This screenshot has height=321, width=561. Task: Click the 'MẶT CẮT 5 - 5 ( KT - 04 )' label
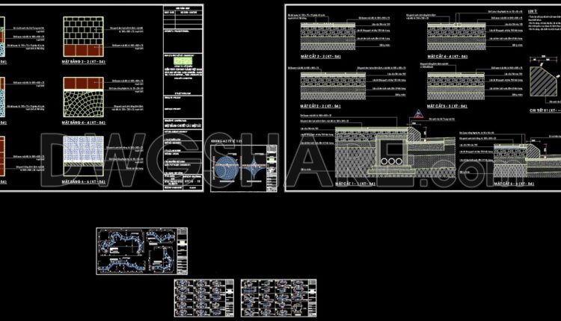(447, 106)
